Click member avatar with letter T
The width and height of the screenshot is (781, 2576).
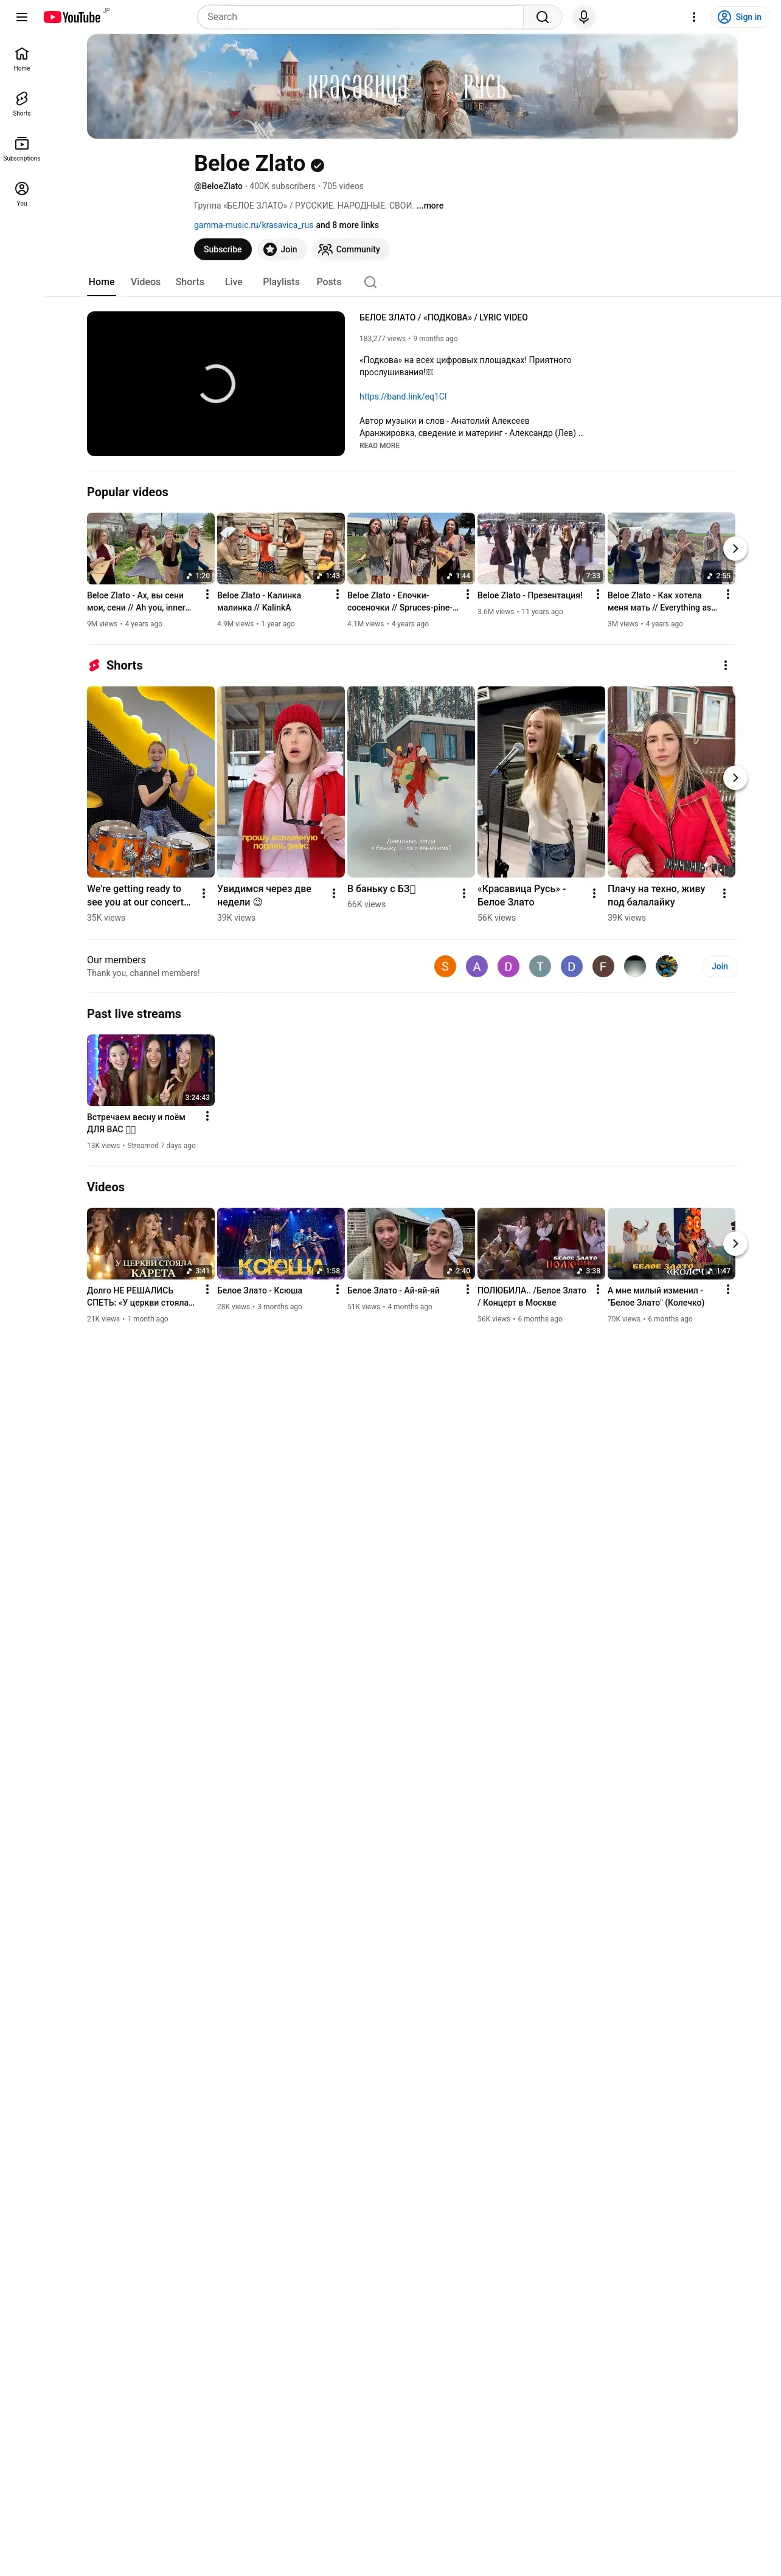pyautogui.click(x=540, y=966)
